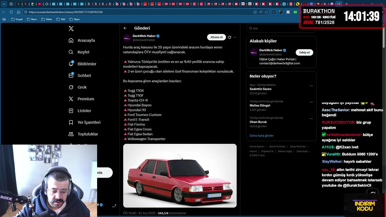Viewport: 386px width, 217px height.
Task: Open the workspaces icon in tab bar
Action: (x=11, y=4)
